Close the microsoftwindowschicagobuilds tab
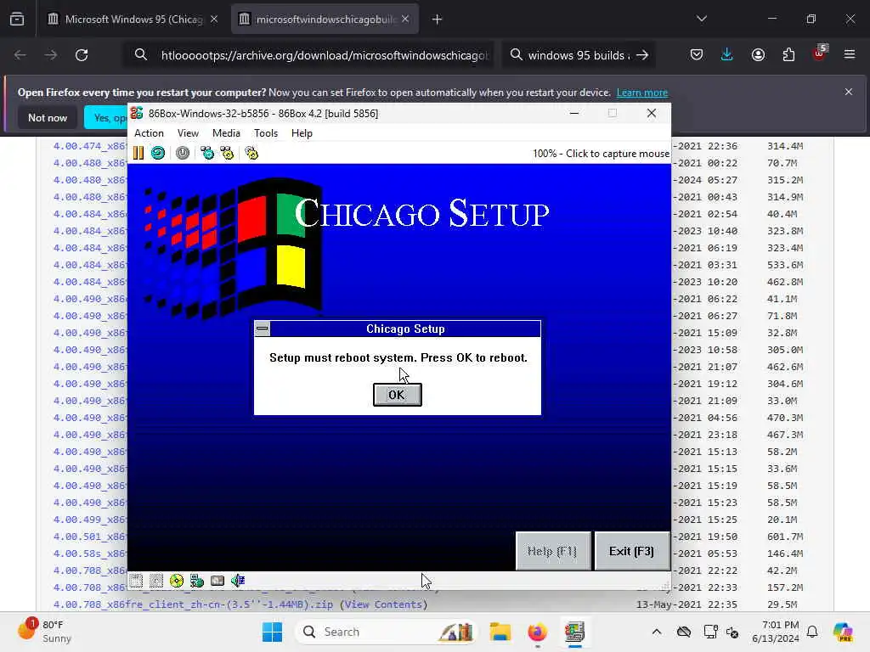This screenshot has height=652, width=870. pyautogui.click(x=405, y=20)
